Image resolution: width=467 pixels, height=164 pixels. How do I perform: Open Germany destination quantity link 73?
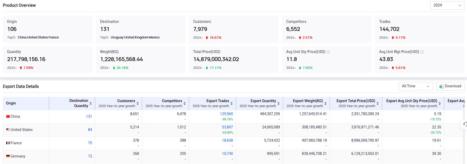pos(90,156)
